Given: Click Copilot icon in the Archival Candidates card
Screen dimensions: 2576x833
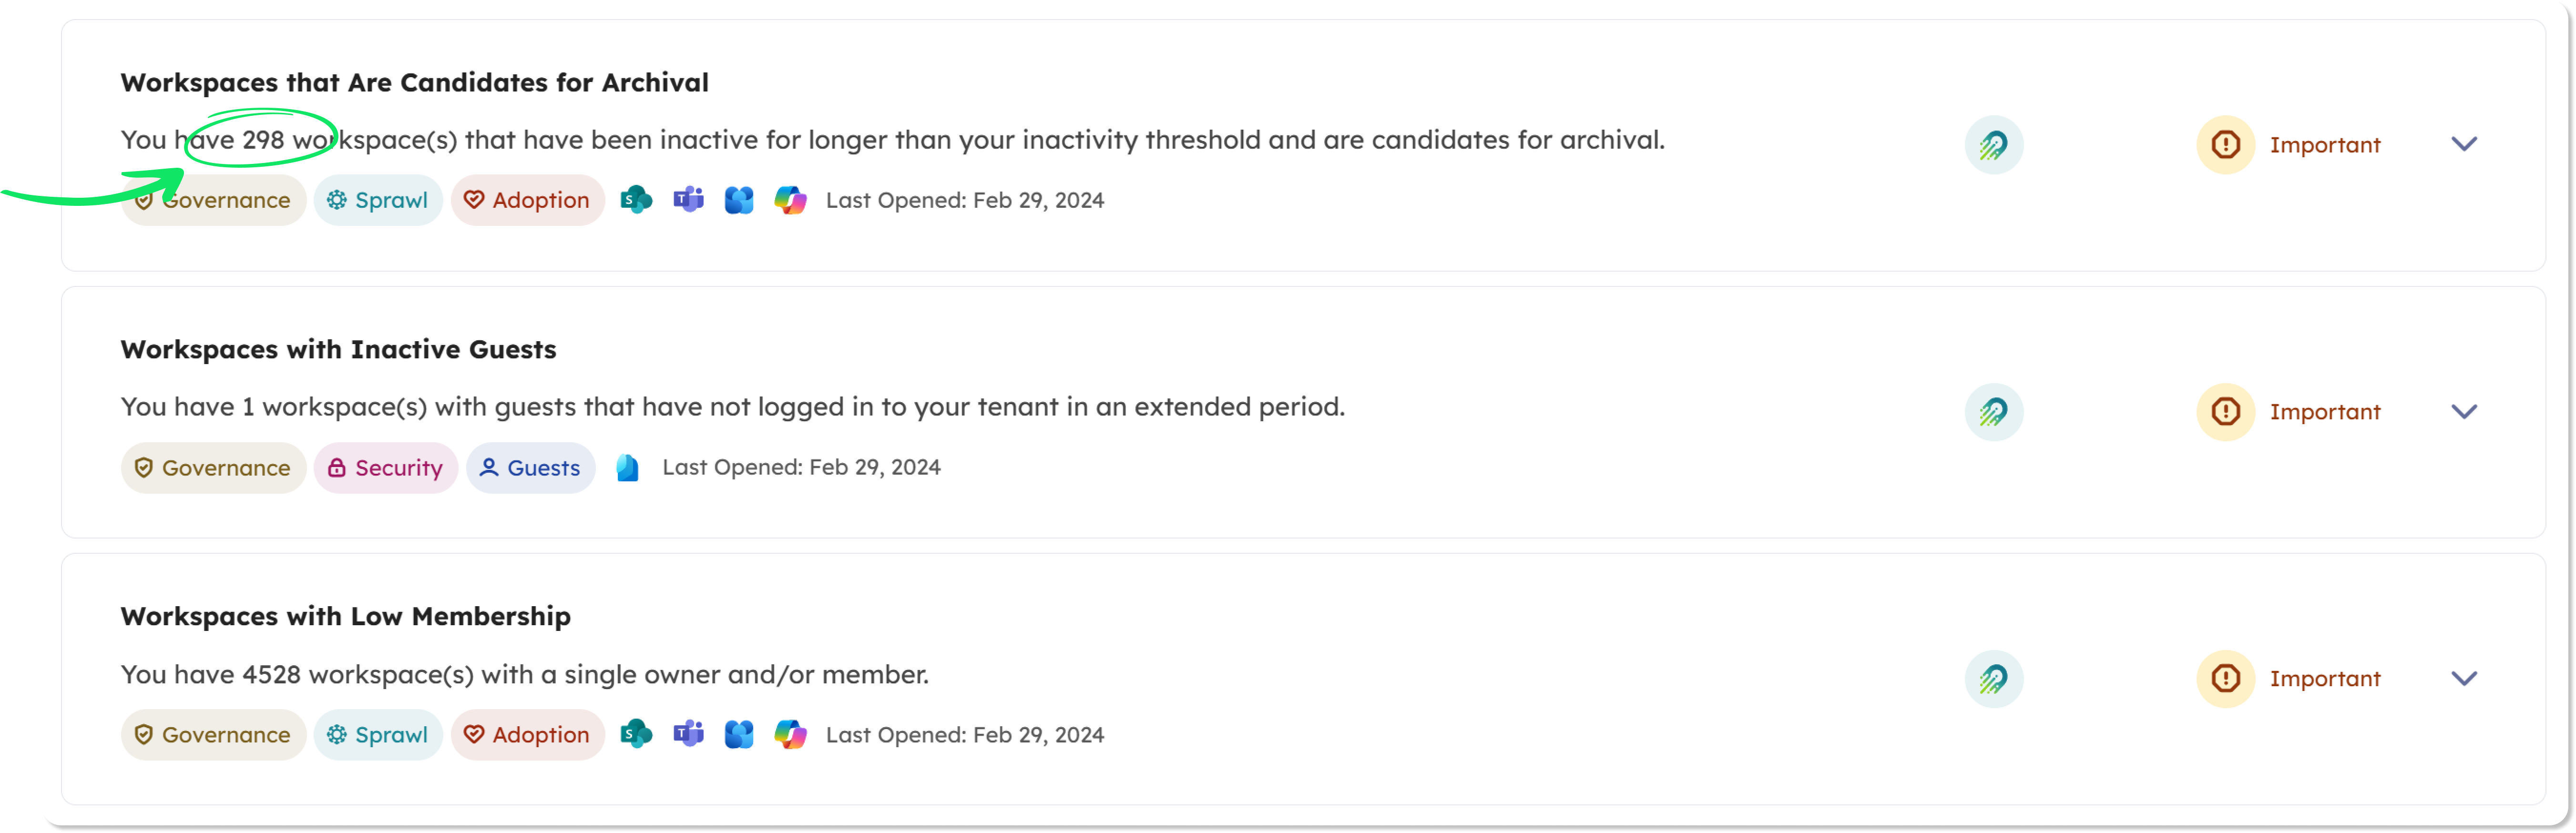Looking at the screenshot, I should [x=790, y=200].
